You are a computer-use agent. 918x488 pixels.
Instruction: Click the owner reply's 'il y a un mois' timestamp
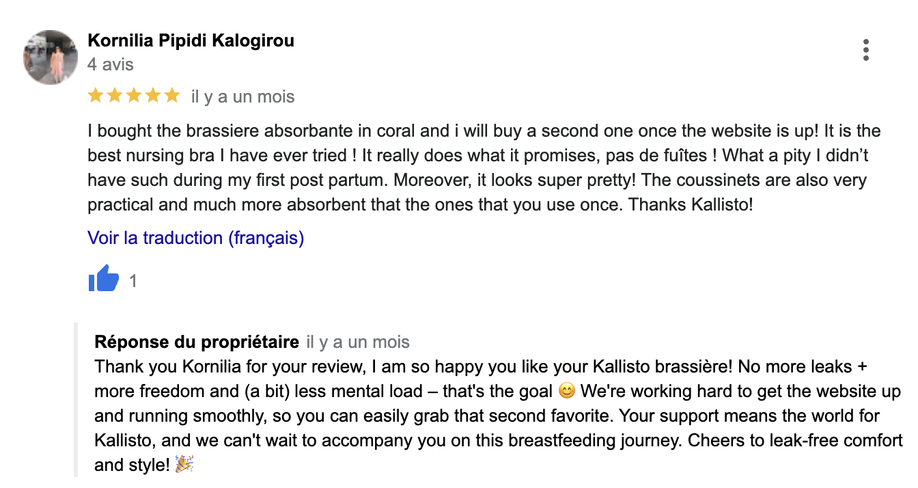[x=358, y=342]
